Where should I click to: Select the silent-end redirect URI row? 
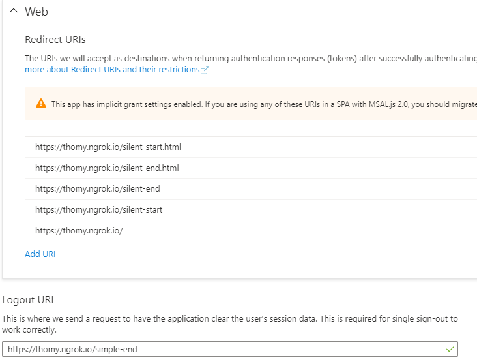click(251, 189)
